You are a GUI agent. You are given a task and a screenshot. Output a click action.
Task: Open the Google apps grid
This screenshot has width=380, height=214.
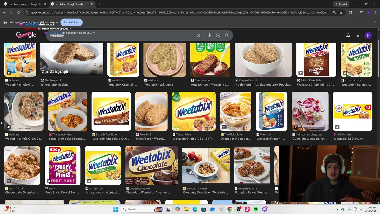[x=359, y=35]
